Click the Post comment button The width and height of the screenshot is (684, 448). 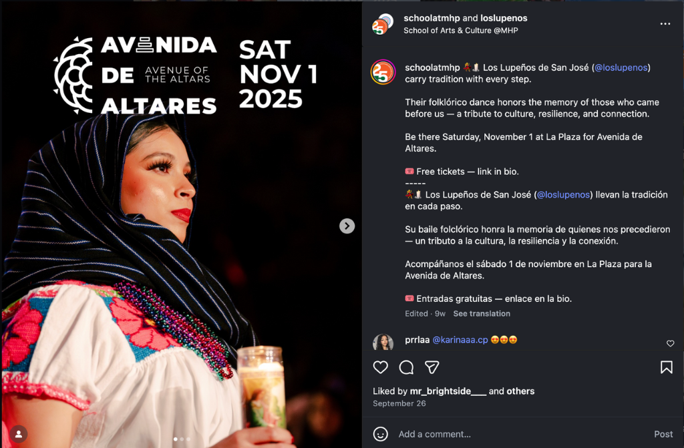click(x=663, y=434)
